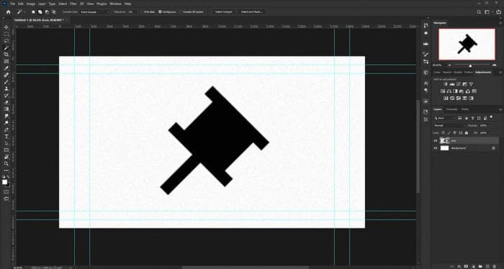Open the Sample Size dropdown
Screen dimensions: 504x269
tap(95, 12)
